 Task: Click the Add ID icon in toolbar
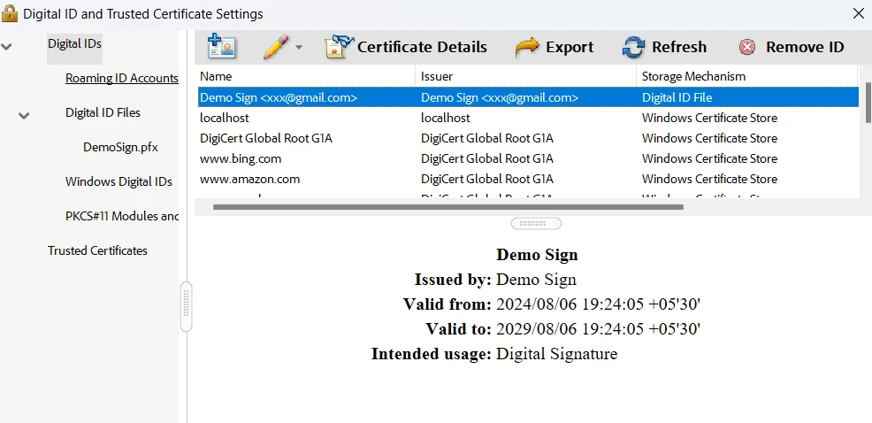[221, 47]
